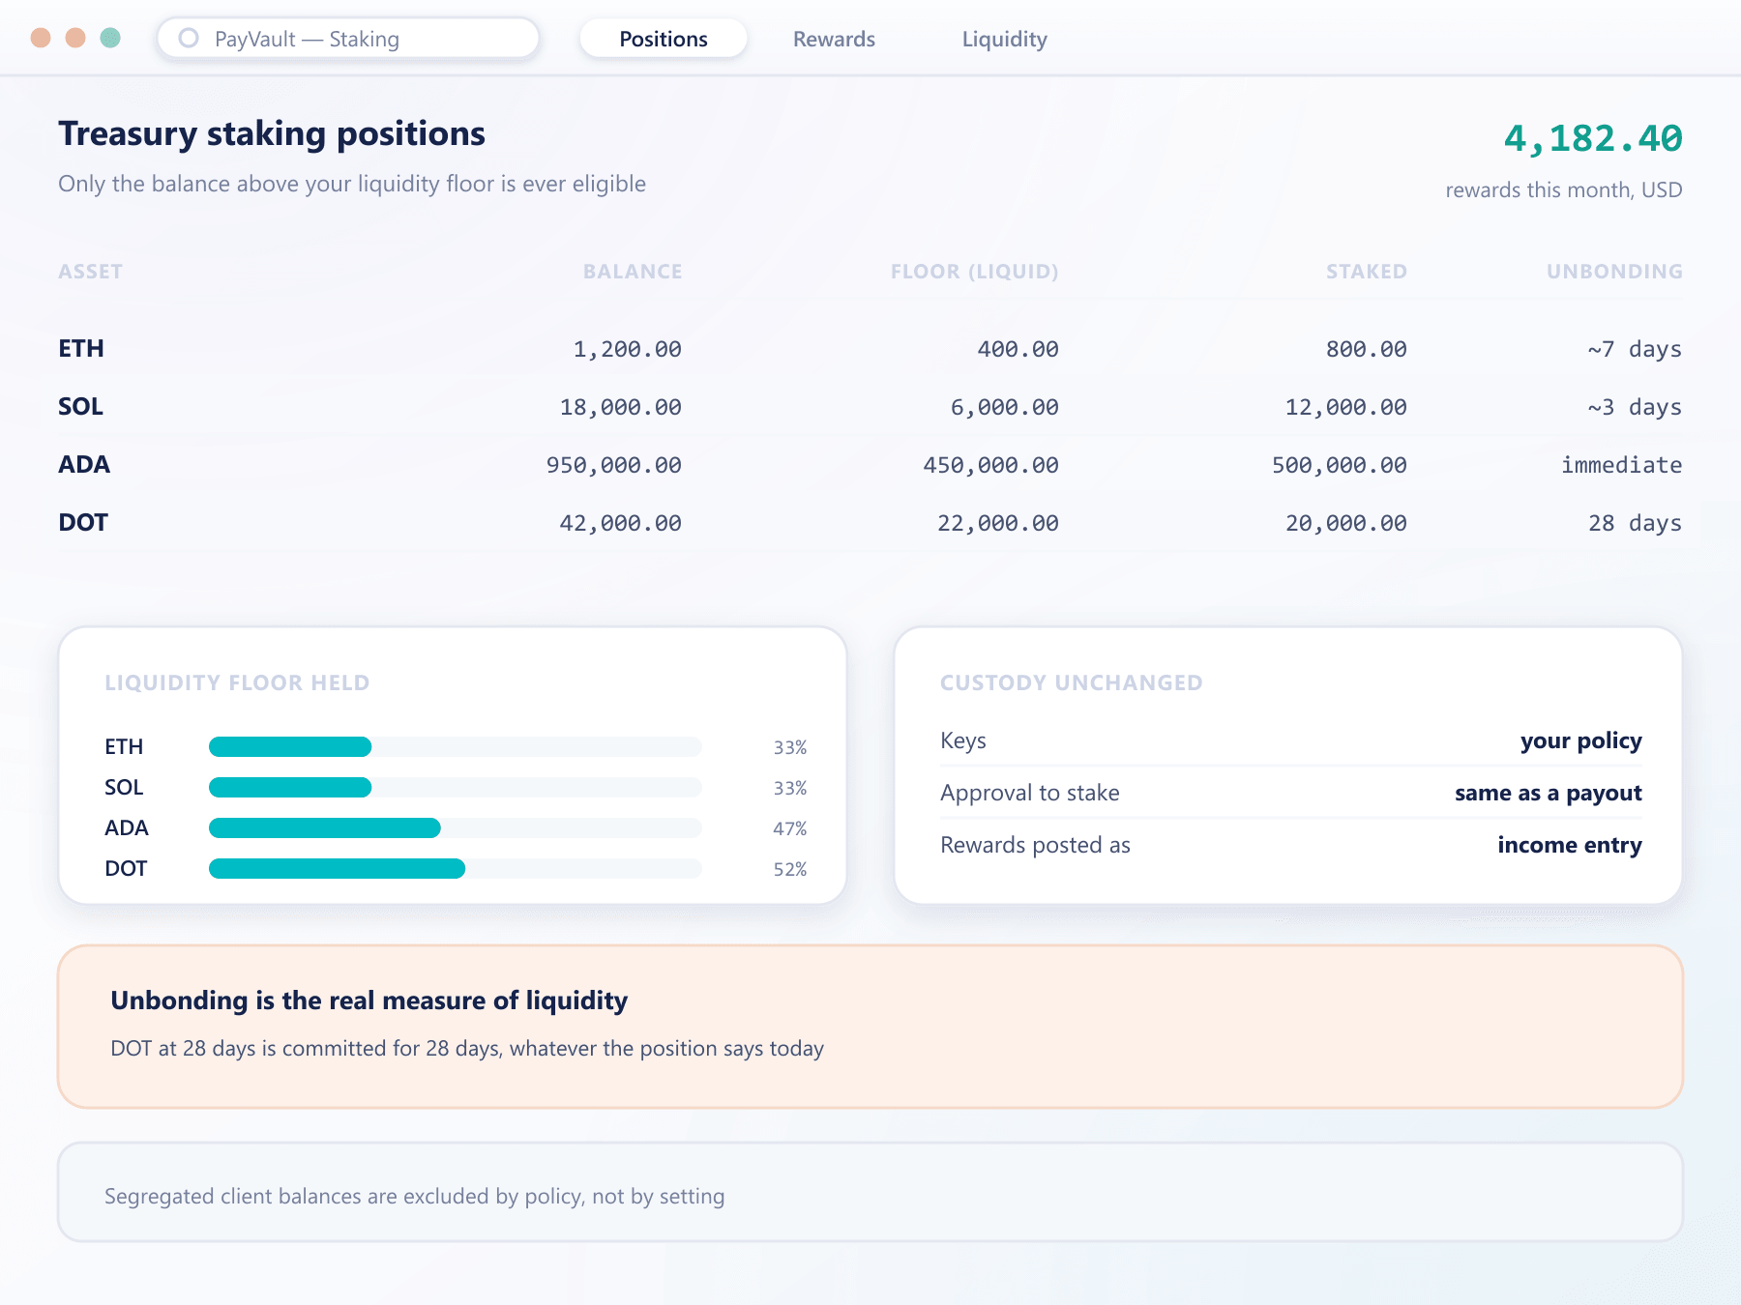Click the STAKED column header
The width and height of the screenshot is (1741, 1305).
[x=1367, y=272]
